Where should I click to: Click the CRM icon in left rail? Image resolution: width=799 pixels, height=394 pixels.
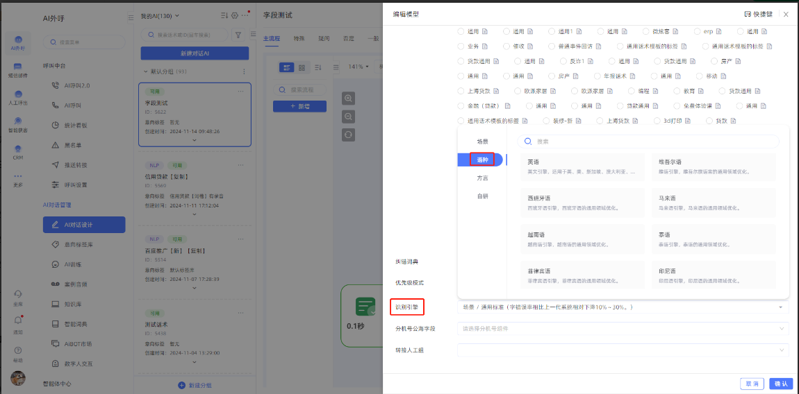(x=18, y=149)
